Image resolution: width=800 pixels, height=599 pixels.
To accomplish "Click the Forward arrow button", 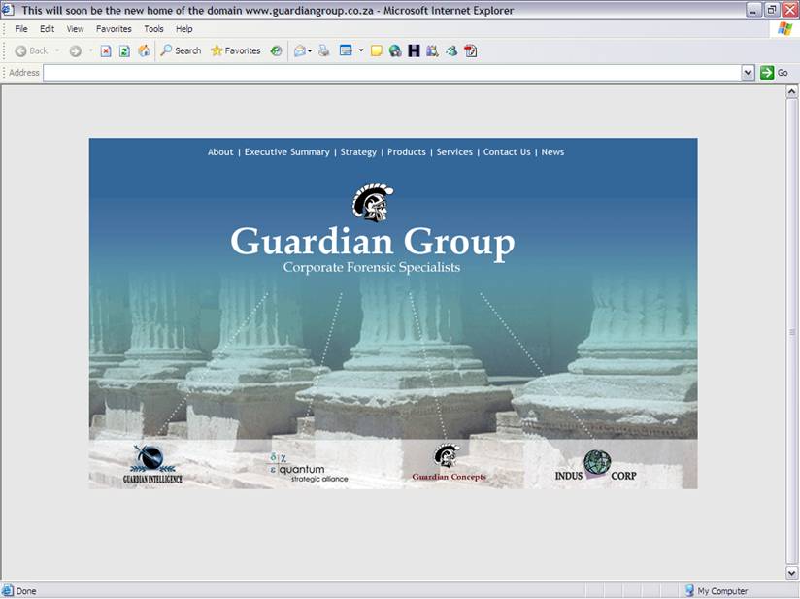I will [76, 50].
